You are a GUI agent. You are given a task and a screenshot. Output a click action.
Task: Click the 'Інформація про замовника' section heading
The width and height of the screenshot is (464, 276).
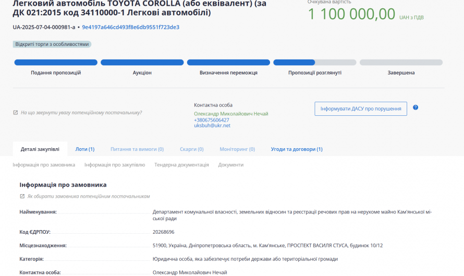click(63, 185)
